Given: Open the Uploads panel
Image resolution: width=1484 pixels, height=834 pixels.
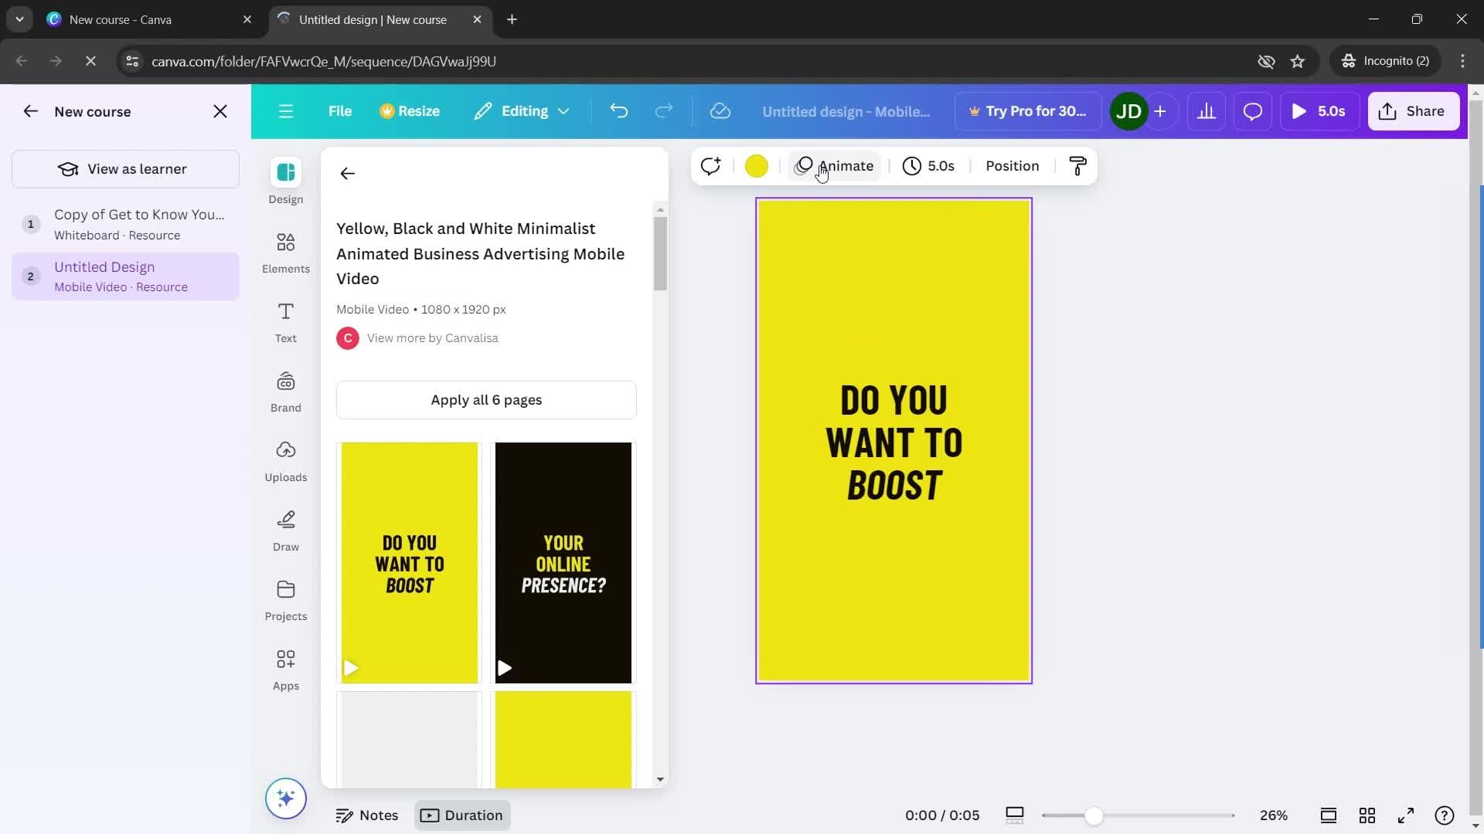Looking at the screenshot, I should point(285,461).
